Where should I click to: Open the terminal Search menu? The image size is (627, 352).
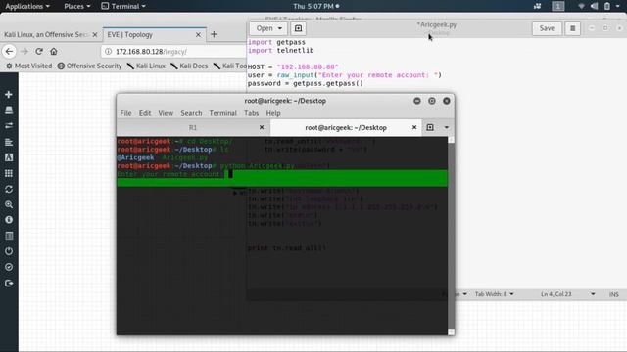(x=191, y=113)
